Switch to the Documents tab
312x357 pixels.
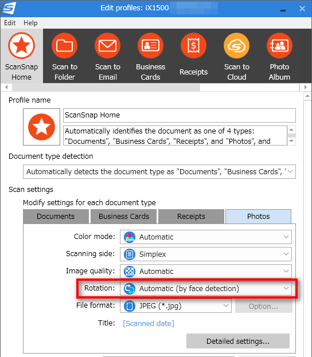coord(56,216)
